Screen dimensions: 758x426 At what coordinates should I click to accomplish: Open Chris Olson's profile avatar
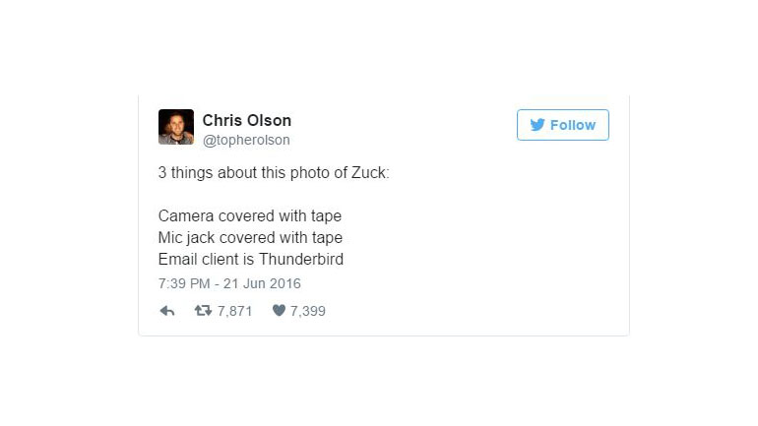pos(176,127)
